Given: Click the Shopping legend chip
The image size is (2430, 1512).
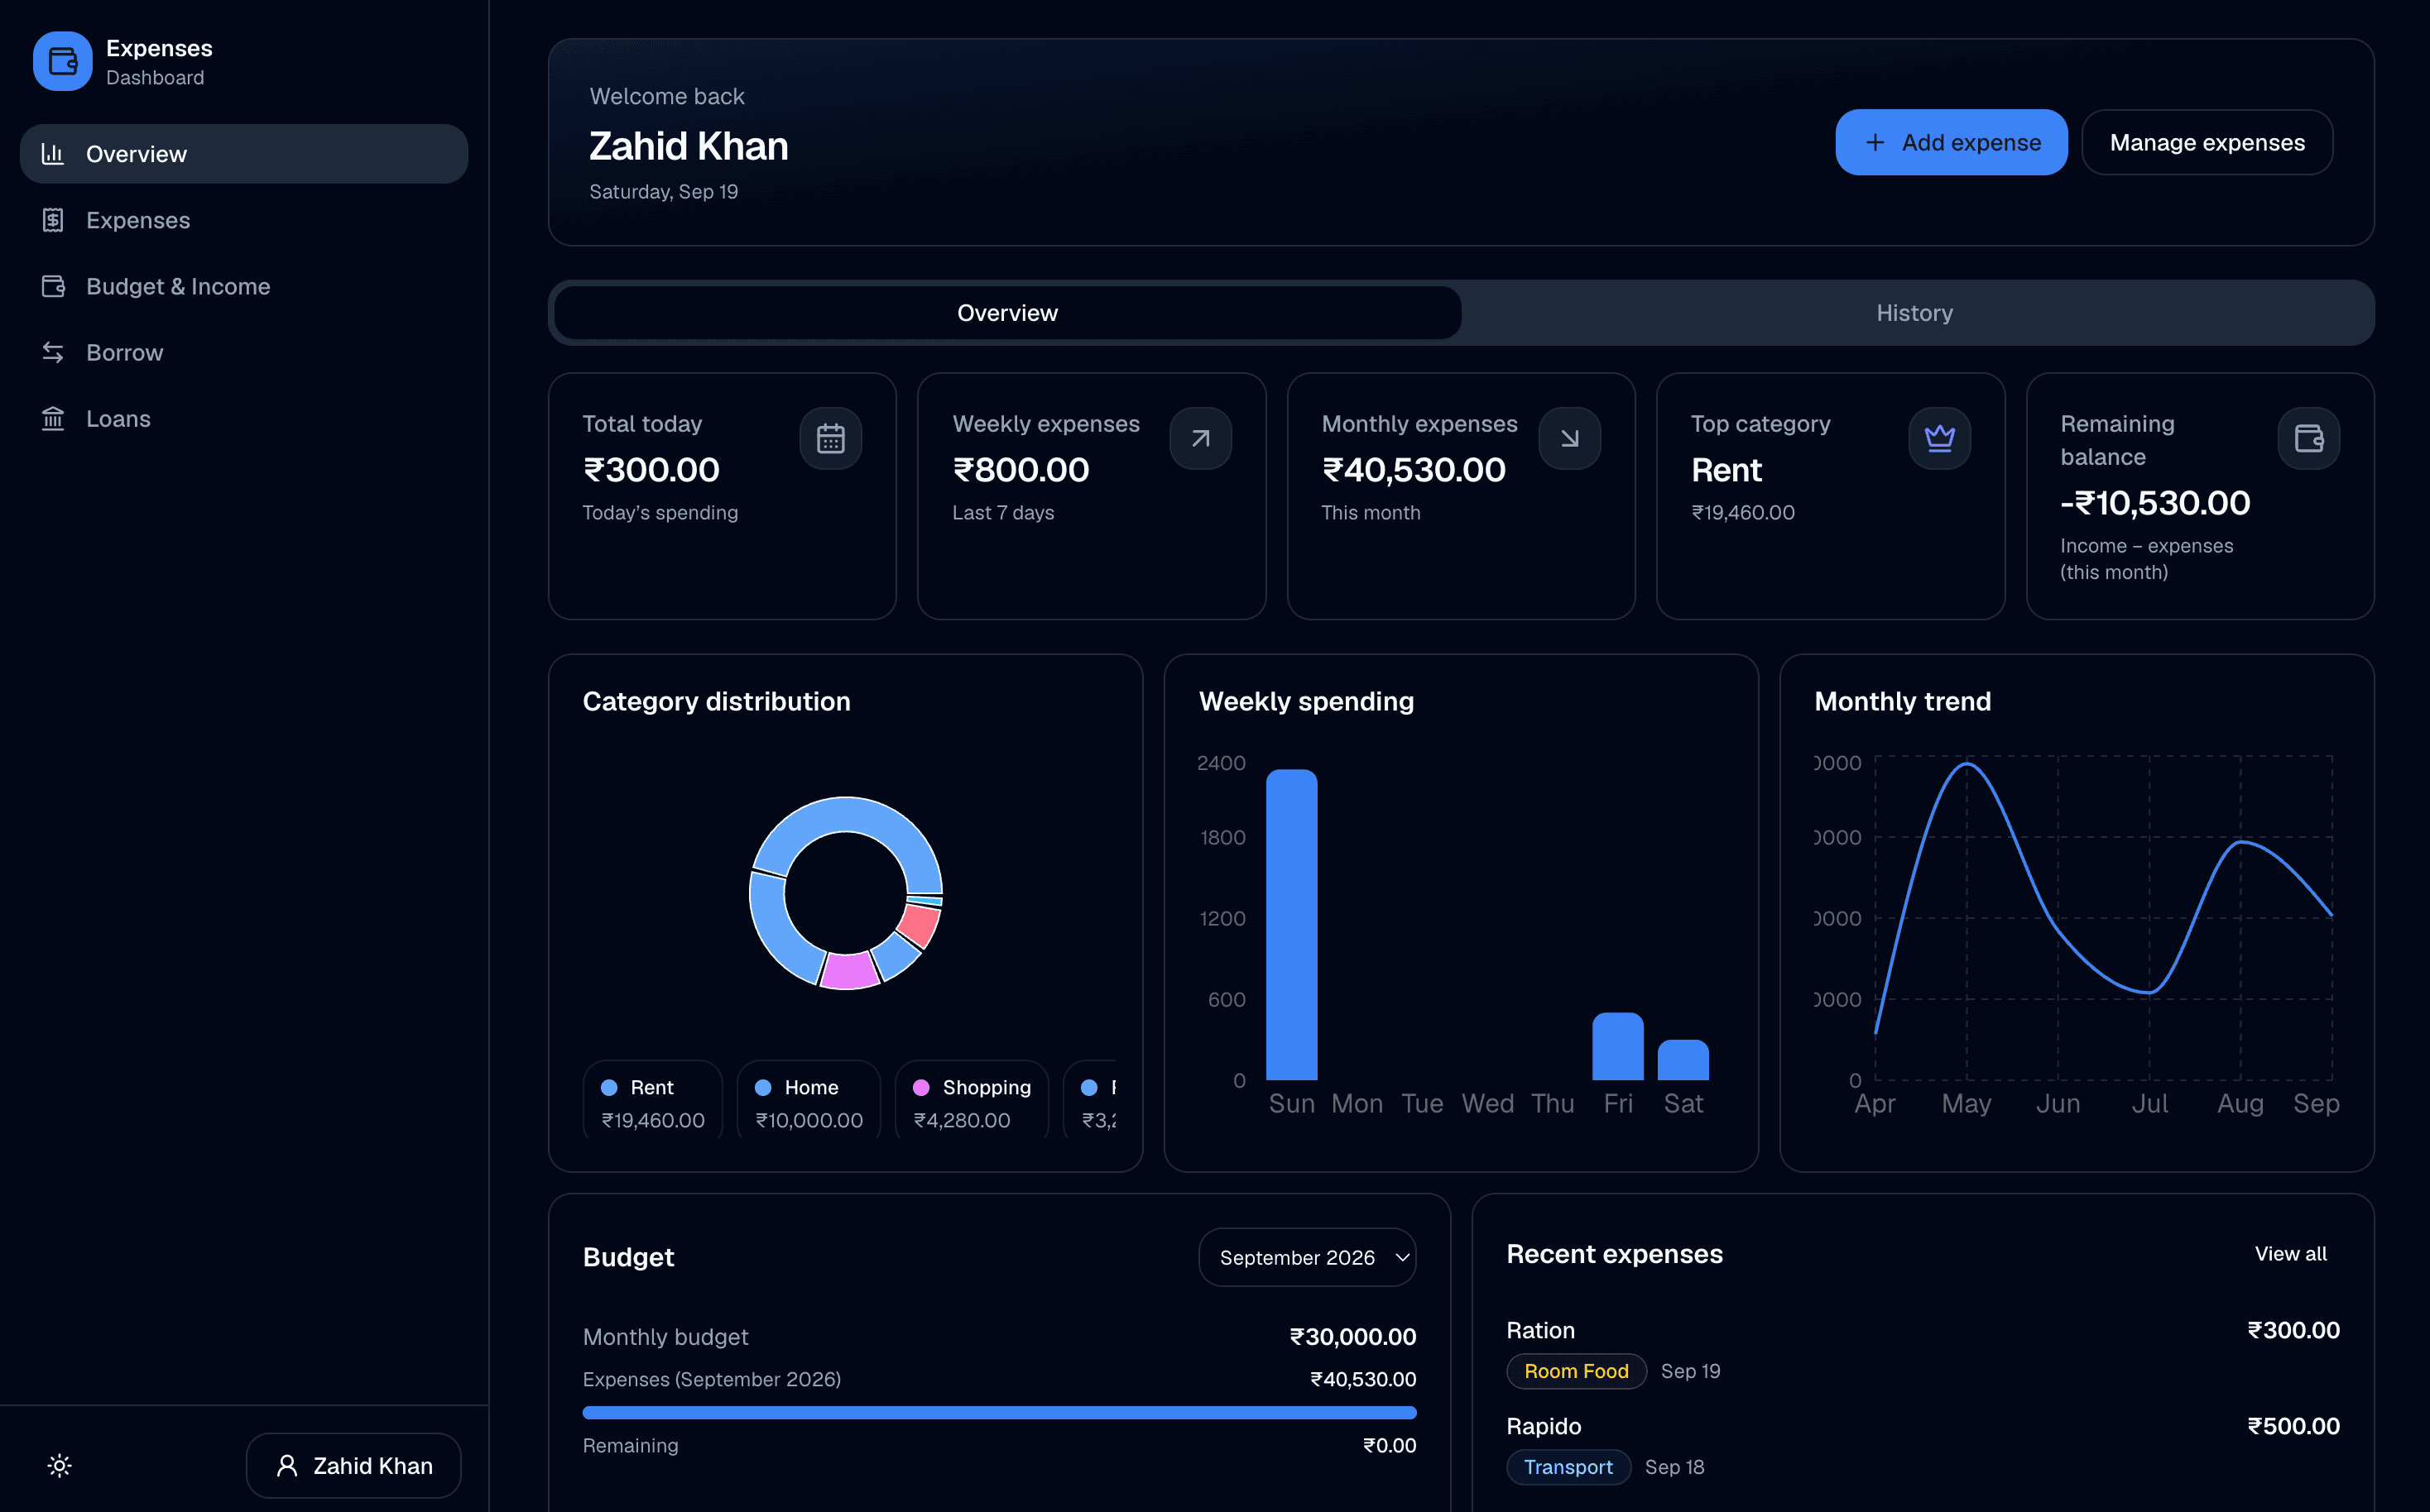Looking at the screenshot, I should pyautogui.click(x=972, y=1101).
